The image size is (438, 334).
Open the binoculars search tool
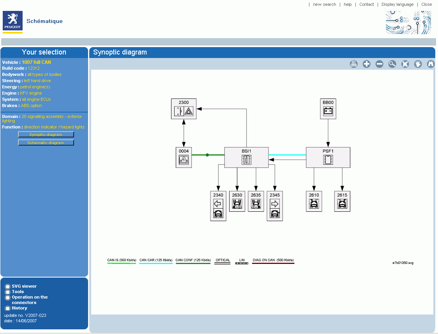click(x=431, y=64)
